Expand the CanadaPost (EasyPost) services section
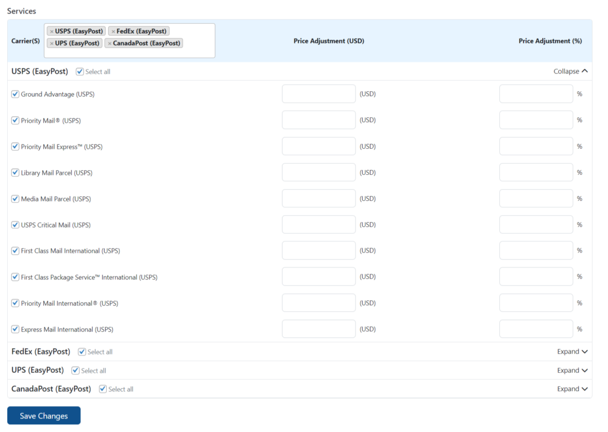 (572, 389)
